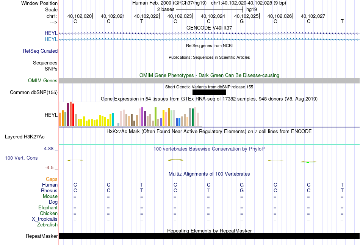
Task: Click the G base in Human alignment row
Action: pyautogui.click(x=242, y=185)
